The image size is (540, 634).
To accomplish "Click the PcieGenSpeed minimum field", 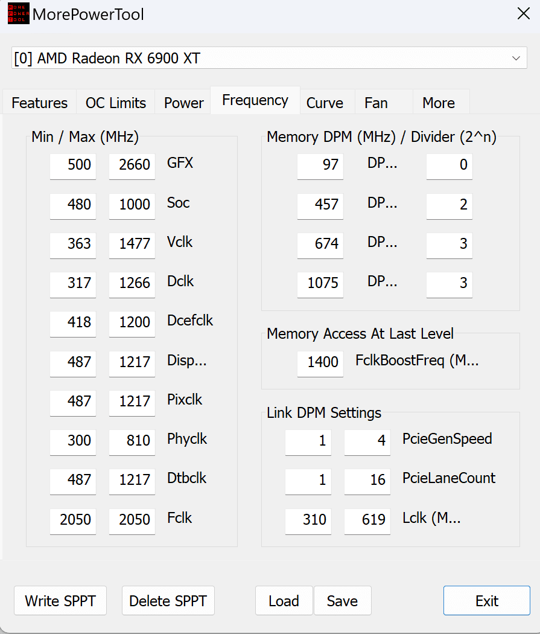I will 308,442.
